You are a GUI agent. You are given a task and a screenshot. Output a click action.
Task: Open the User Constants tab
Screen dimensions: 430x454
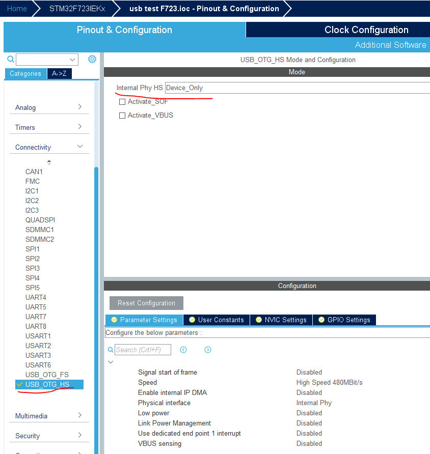[217, 320]
